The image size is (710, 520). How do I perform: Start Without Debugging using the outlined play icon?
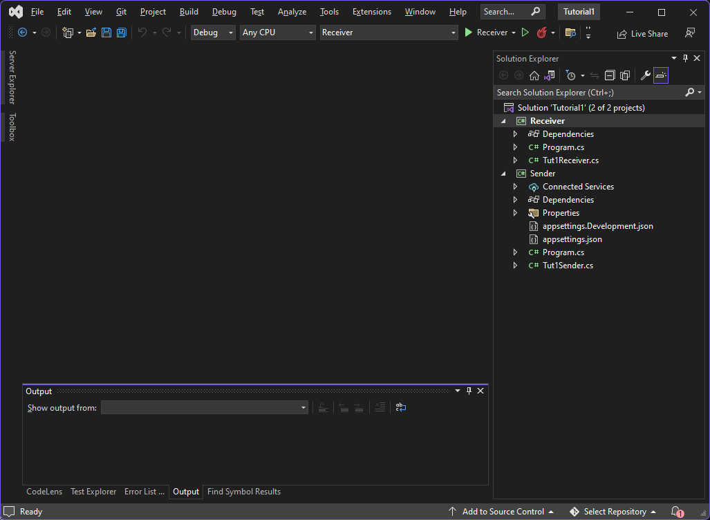[x=525, y=32]
